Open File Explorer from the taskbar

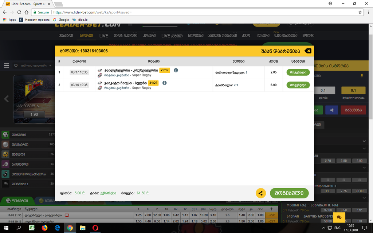pyautogui.click(x=83, y=228)
